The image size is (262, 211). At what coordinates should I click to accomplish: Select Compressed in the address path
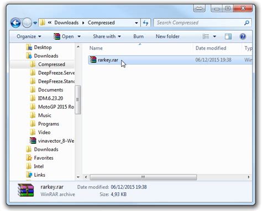(x=101, y=23)
